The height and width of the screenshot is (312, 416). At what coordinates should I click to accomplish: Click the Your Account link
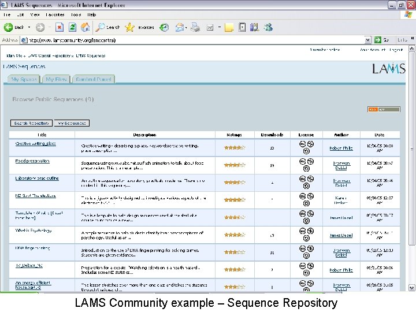pyautogui.click(x=373, y=50)
